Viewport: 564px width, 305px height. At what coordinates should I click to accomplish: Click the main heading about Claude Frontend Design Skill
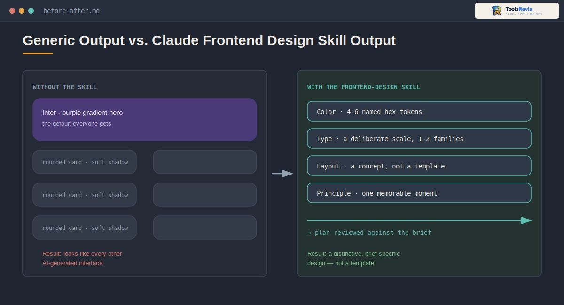click(x=209, y=40)
